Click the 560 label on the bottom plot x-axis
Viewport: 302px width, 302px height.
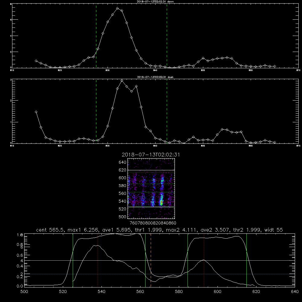coord(140,292)
